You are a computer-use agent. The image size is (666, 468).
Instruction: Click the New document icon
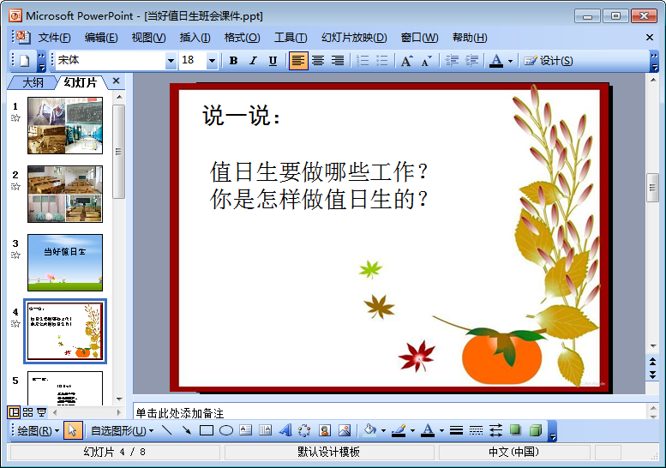coord(25,61)
